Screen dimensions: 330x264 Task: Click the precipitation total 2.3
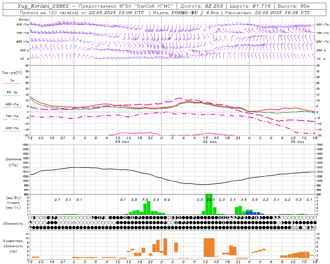[156, 200]
